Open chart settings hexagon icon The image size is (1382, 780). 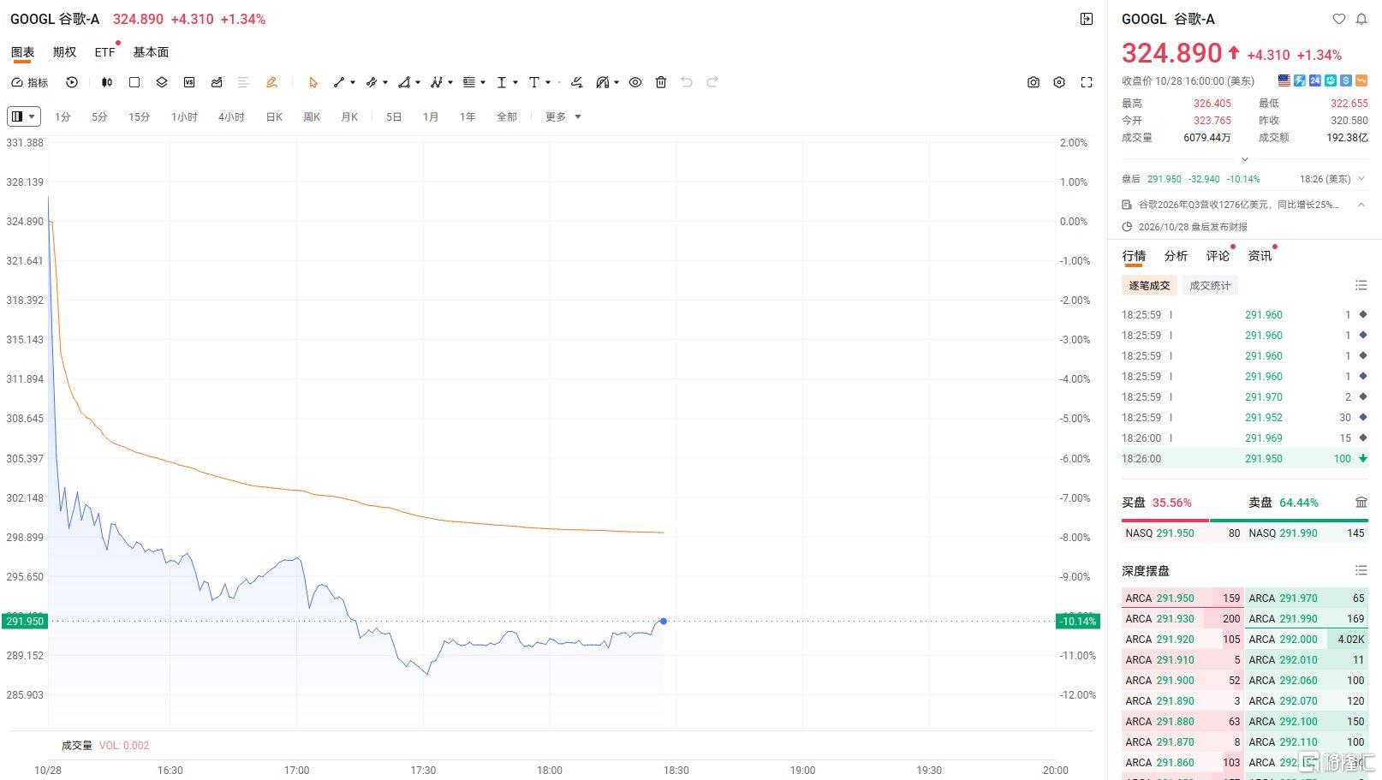[1059, 82]
